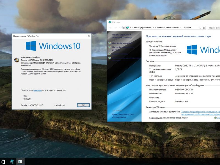Close the About Windows dialog with X
Image resolution: width=220 pixels, height=165 pixels.
(89, 36)
